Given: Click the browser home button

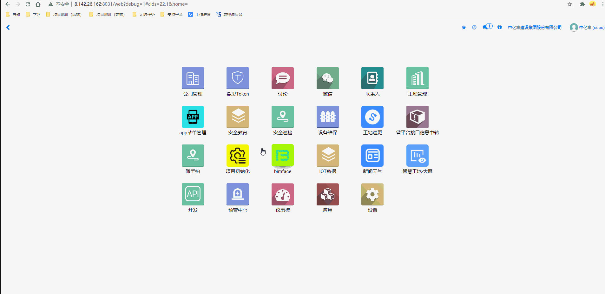Looking at the screenshot, I should click(38, 4).
